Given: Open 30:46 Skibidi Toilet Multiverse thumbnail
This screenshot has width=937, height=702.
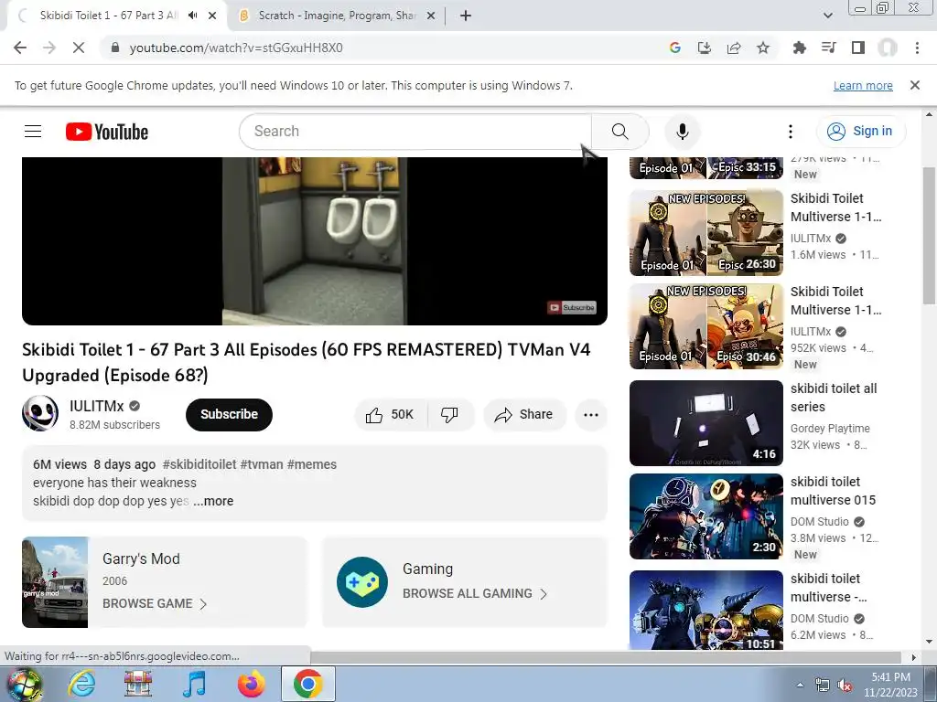Looking at the screenshot, I should coord(705,326).
